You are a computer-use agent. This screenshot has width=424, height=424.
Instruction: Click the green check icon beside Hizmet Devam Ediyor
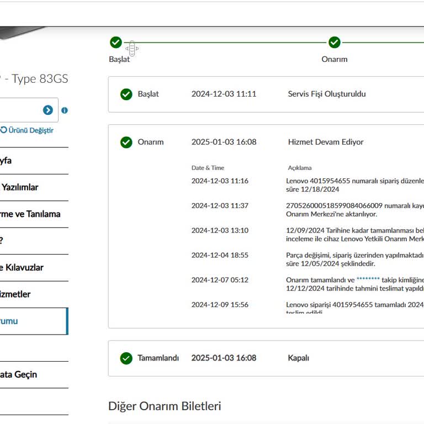pos(126,142)
